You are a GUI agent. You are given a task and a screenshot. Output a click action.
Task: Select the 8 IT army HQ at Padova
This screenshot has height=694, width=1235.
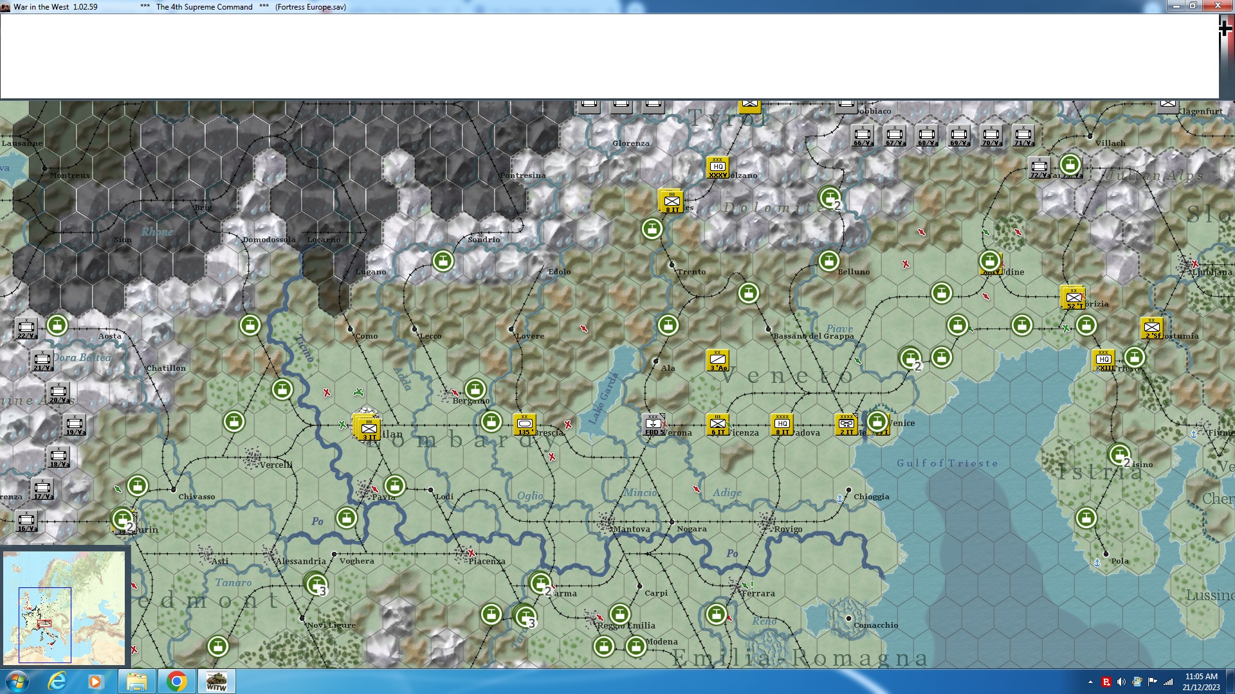click(x=782, y=424)
